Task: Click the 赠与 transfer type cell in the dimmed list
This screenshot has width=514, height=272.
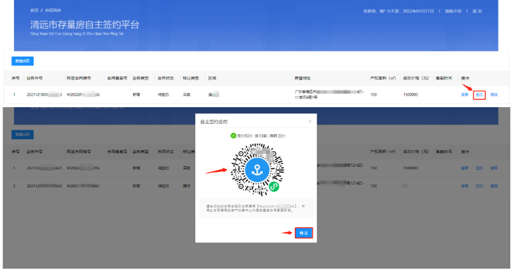Action: pos(186,186)
